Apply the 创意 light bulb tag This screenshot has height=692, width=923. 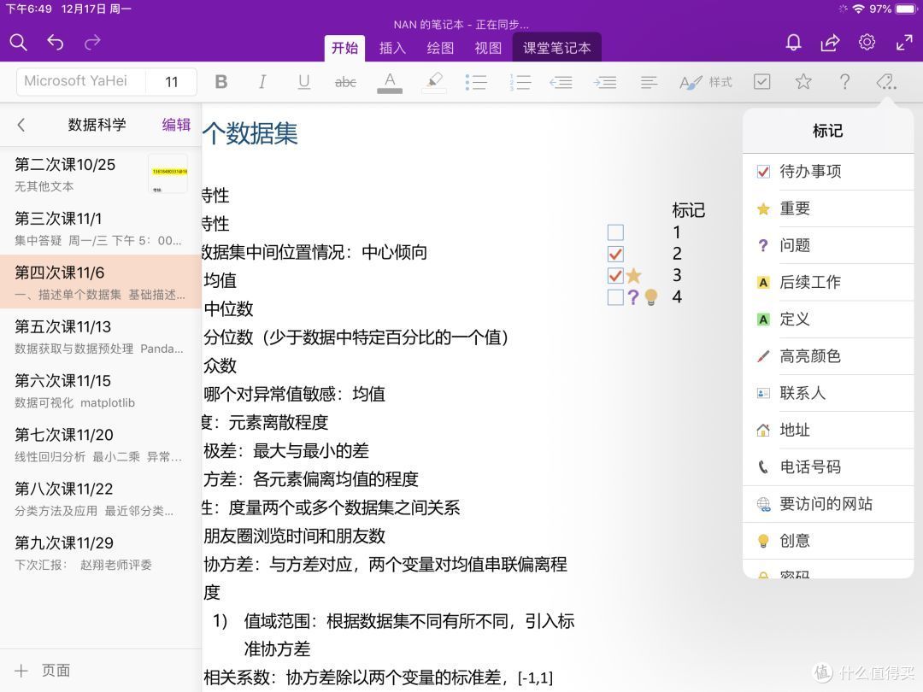(x=827, y=541)
